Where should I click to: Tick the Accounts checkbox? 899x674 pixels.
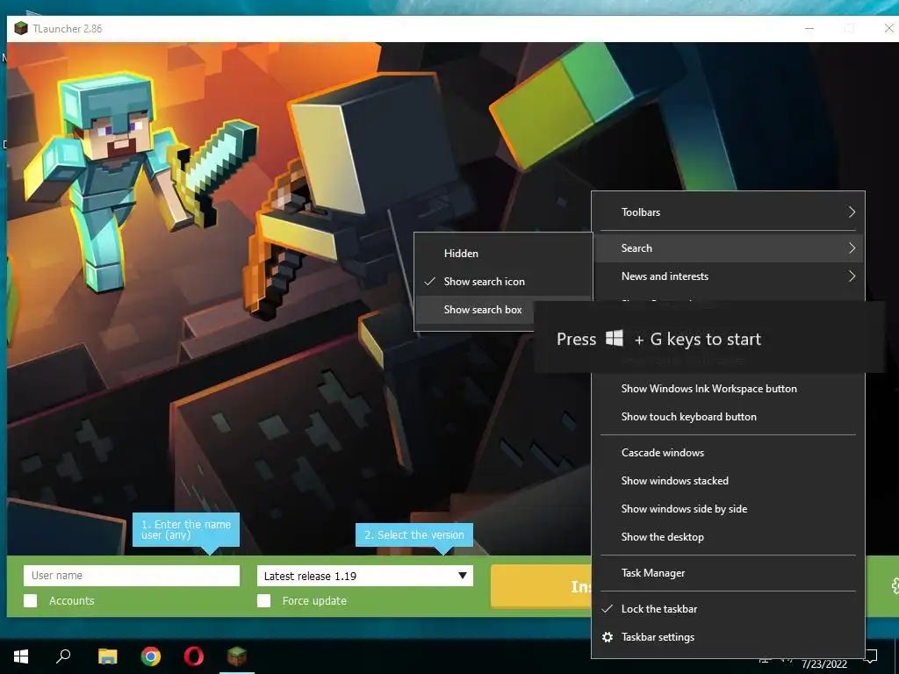31,600
